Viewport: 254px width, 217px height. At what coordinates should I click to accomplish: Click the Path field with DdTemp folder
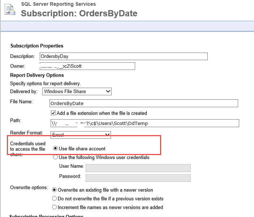click(x=145, y=123)
